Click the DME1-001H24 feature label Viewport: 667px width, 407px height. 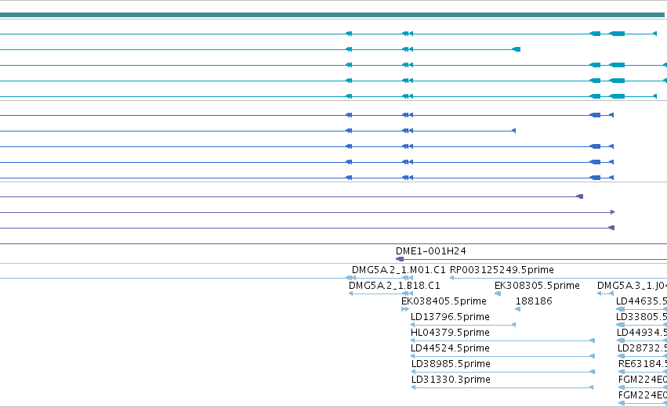tap(431, 251)
